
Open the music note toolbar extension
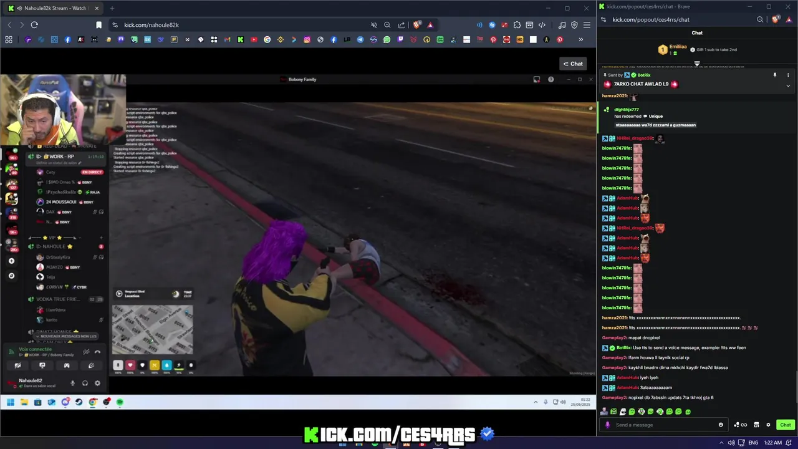coord(562,25)
